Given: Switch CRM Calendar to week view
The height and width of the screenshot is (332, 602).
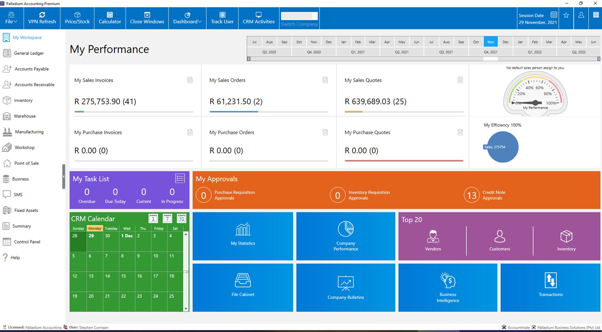Looking at the screenshot, I should (167, 218).
